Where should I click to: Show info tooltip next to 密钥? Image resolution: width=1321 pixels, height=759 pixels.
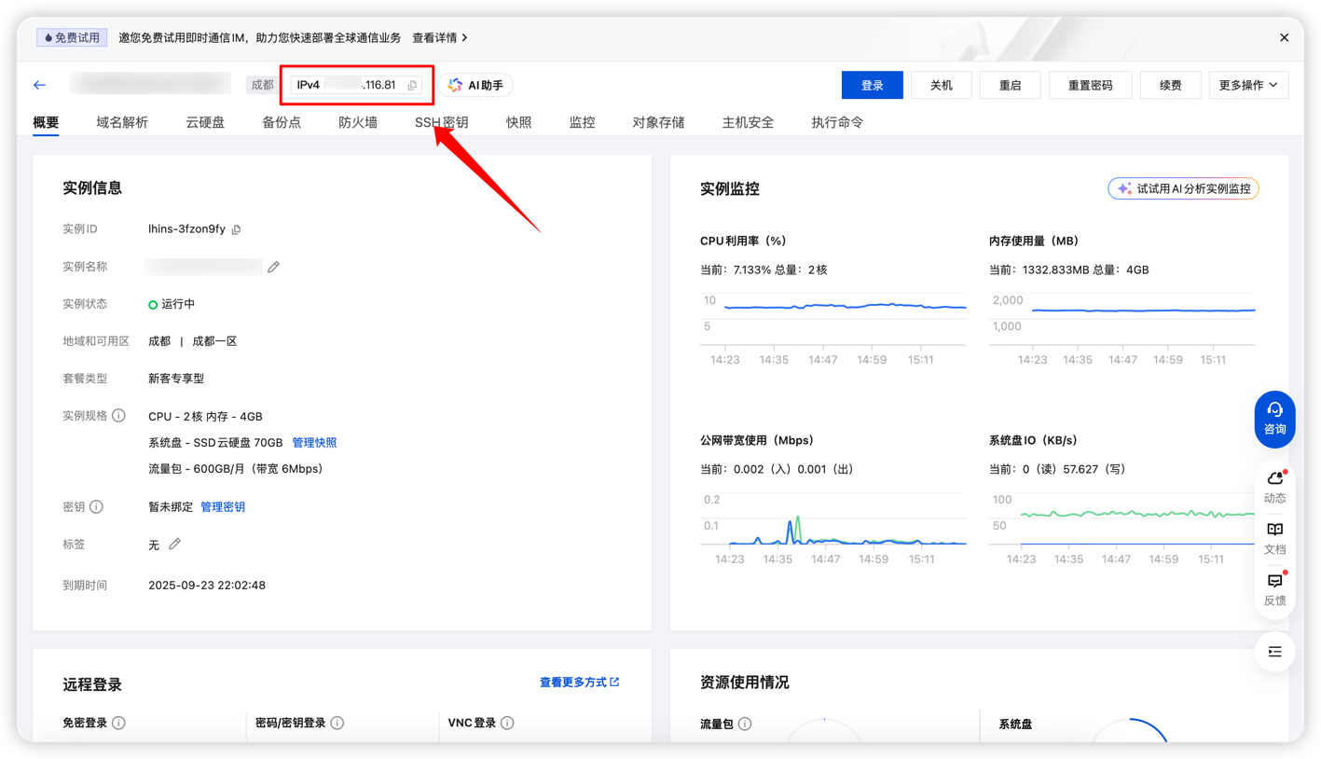(x=96, y=507)
